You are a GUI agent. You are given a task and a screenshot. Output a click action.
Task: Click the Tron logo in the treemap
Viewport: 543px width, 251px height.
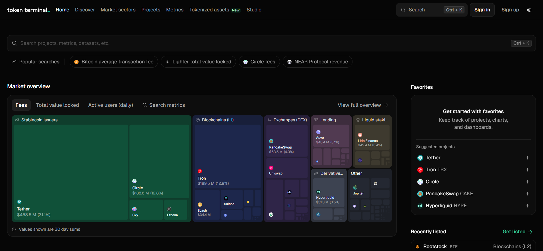point(200,171)
